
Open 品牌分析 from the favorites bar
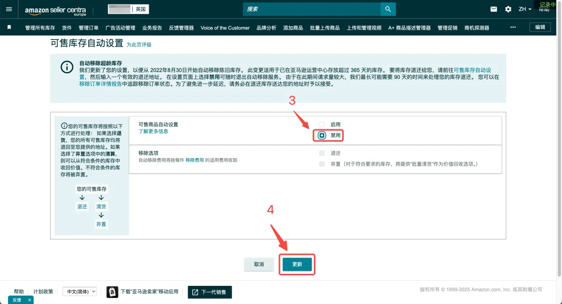pos(266,27)
